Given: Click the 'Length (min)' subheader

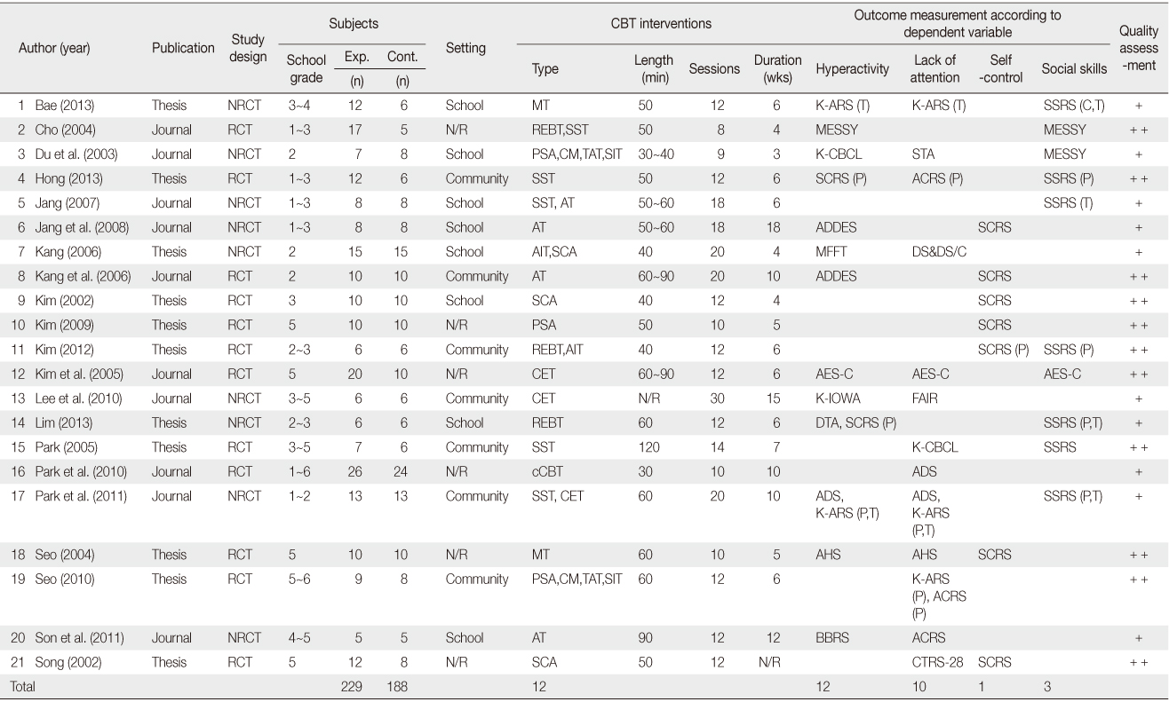Looking at the screenshot, I should [653, 68].
